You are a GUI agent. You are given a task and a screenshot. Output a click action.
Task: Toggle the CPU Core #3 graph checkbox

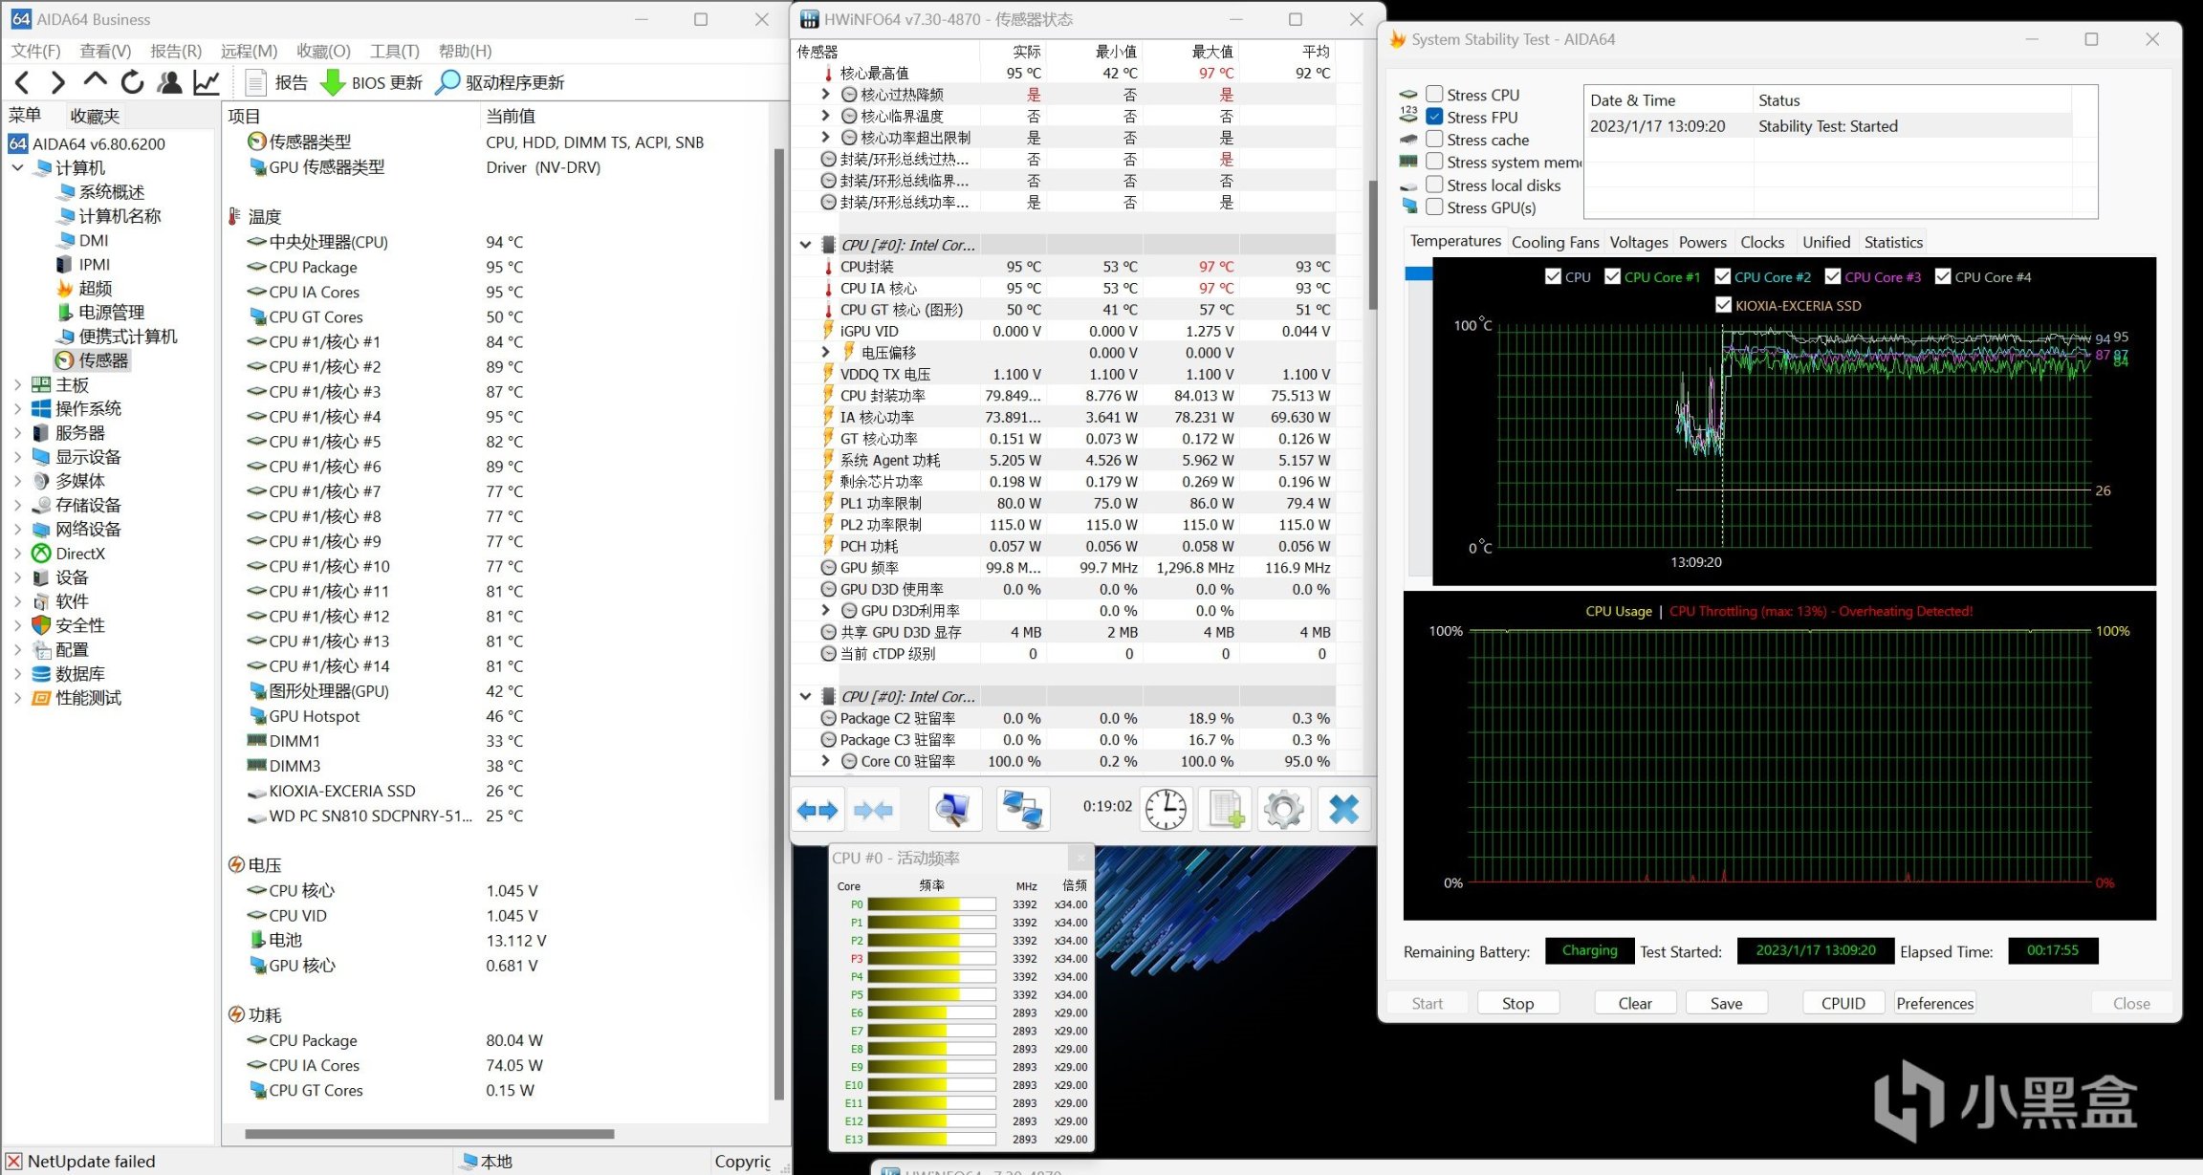click(x=1832, y=276)
